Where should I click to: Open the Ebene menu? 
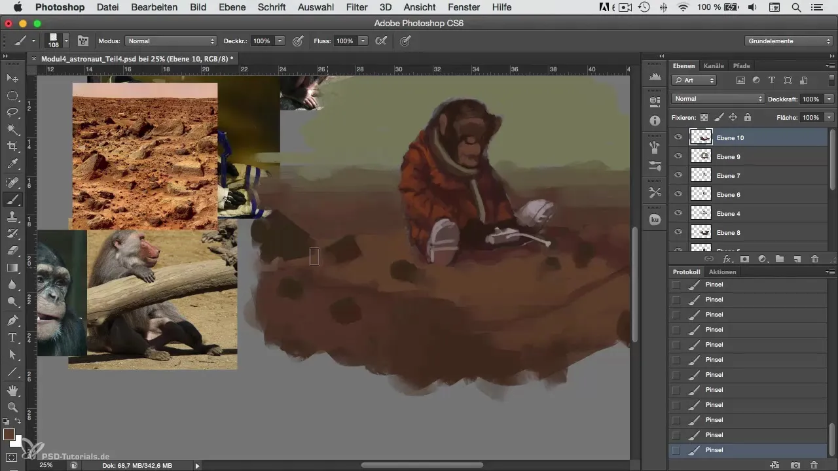coord(232,7)
